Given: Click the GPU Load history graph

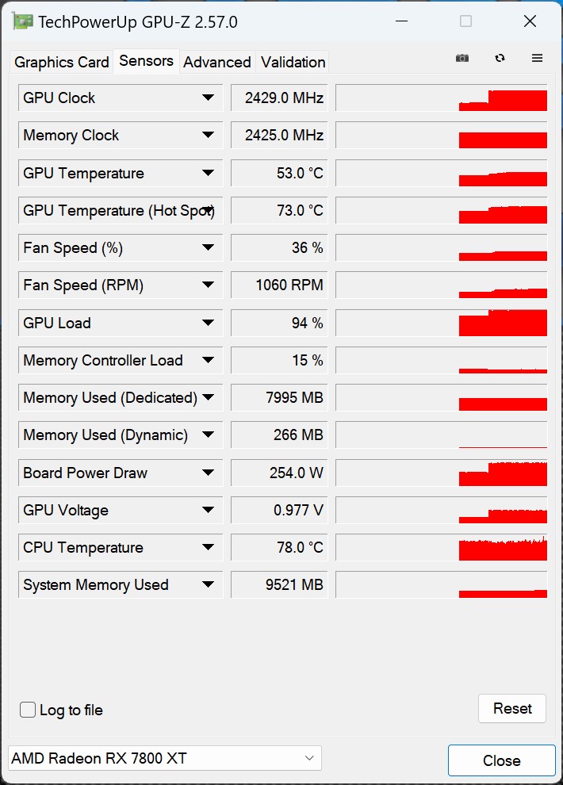Looking at the screenshot, I should (440, 323).
